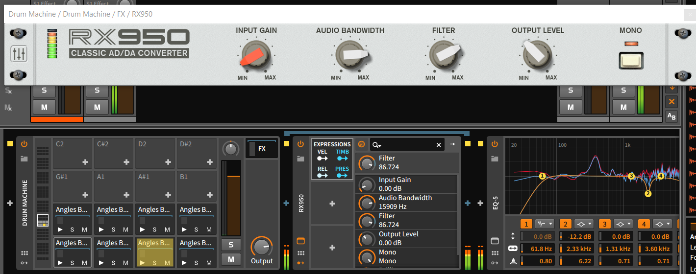Click the add-device plus between Drum Machine and RX950
Image resolution: width=696 pixels, height=274 pixels.
coord(287,203)
